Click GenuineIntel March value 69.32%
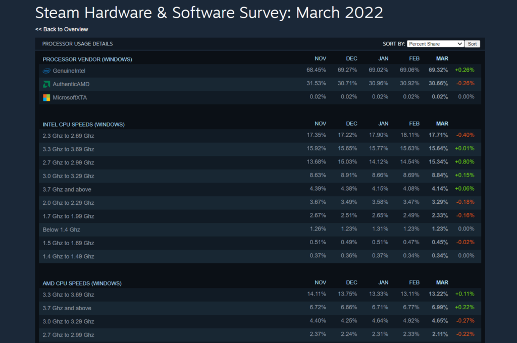This screenshot has height=343, width=517. [438, 70]
